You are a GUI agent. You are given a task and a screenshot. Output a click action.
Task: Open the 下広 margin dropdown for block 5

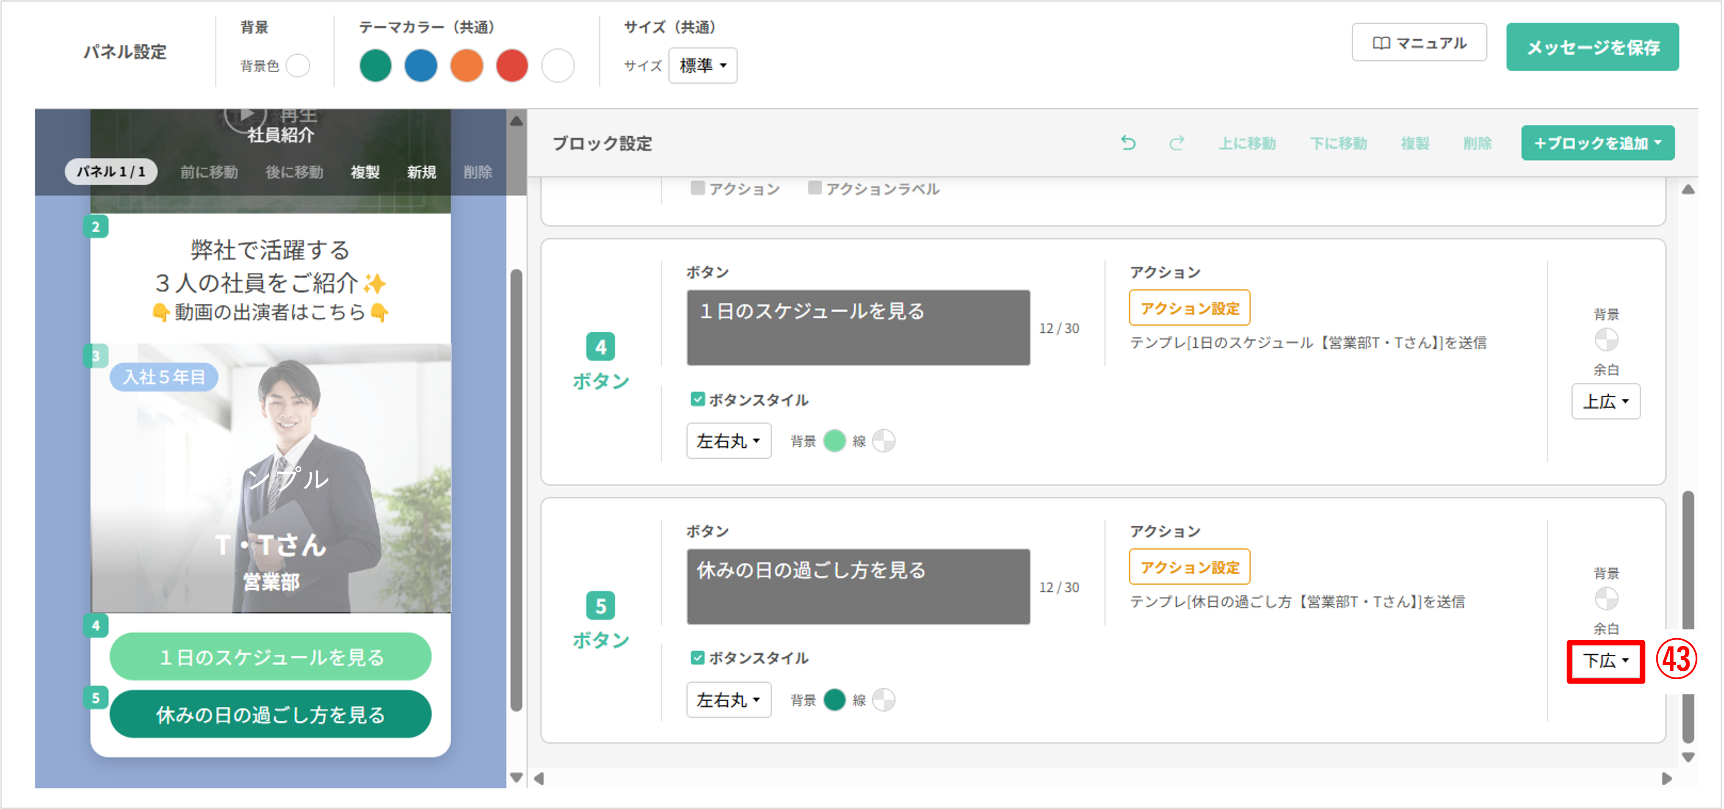(1605, 661)
